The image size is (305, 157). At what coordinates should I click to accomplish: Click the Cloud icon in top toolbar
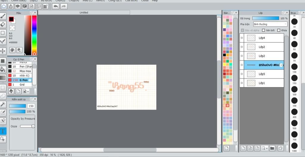pyautogui.click(x=4, y=7)
